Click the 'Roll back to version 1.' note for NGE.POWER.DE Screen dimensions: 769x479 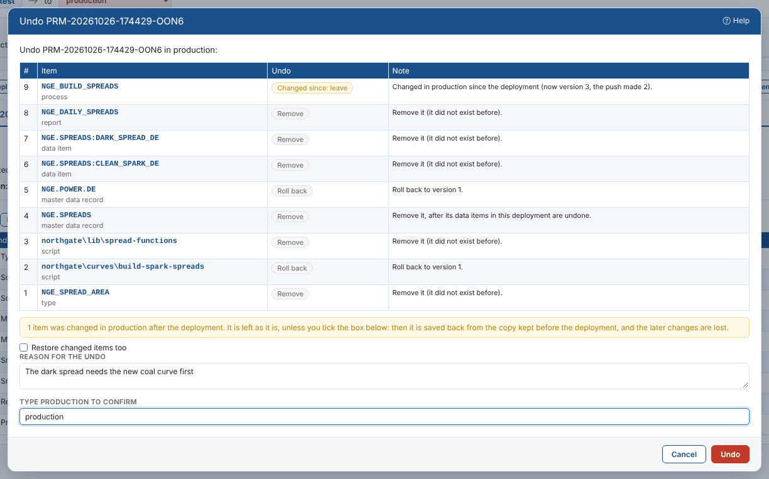tap(427, 190)
